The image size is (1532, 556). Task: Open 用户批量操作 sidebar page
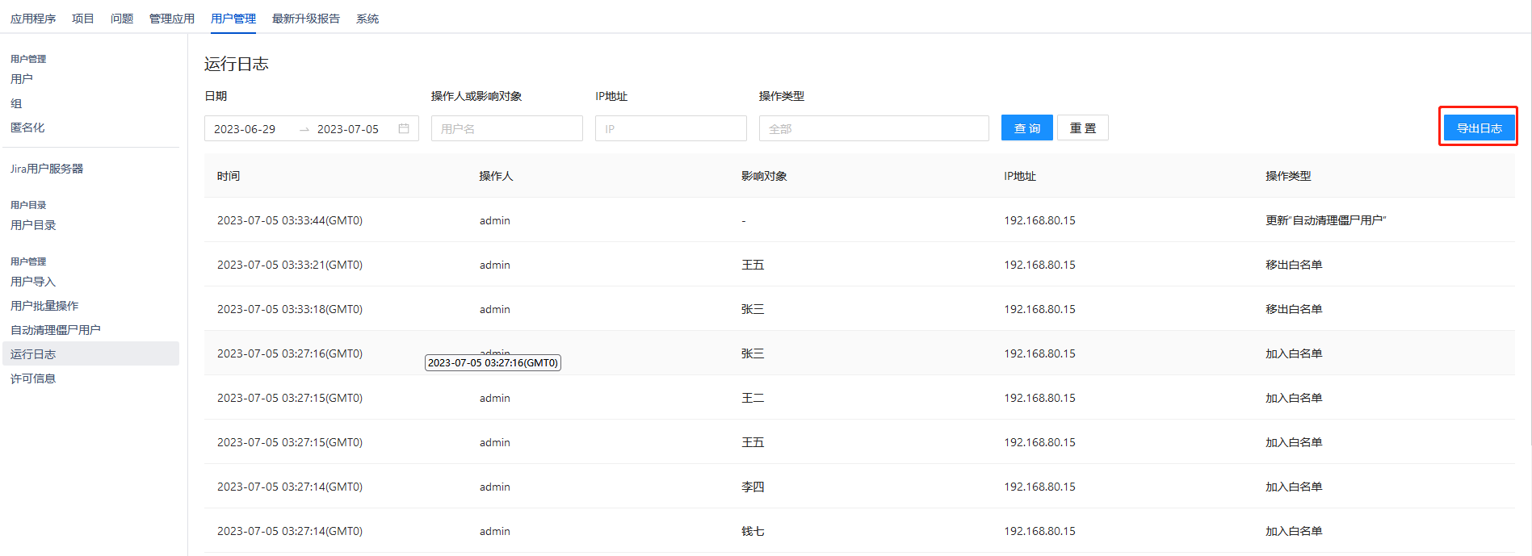(44, 306)
